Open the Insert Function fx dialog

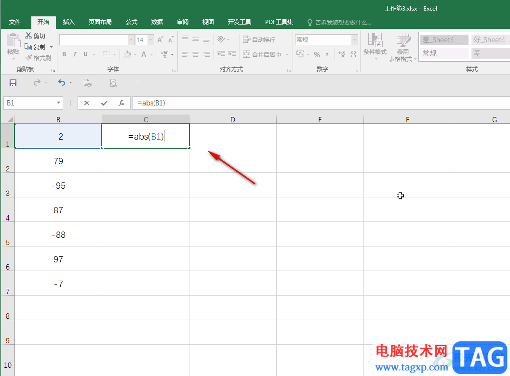pyautogui.click(x=121, y=103)
